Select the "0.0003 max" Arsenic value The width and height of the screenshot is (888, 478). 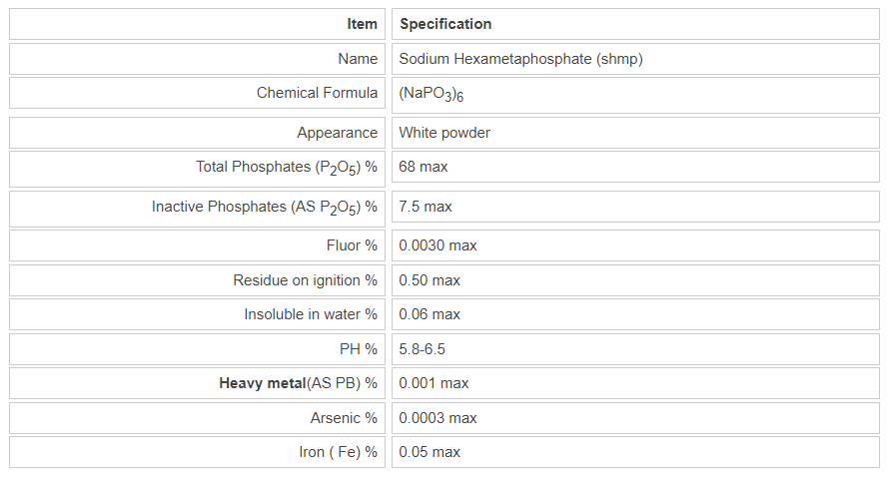point(438,418)
